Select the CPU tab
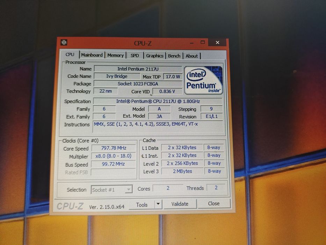The height and width of the screenshot is (245, 326). (x=70, y=55)
